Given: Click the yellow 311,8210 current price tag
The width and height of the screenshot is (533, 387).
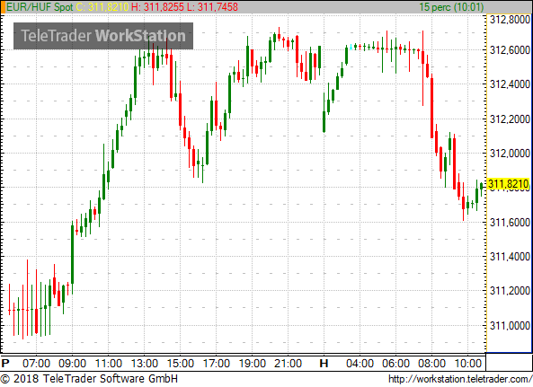Looking at the screenshot, I should pos(509,184).
